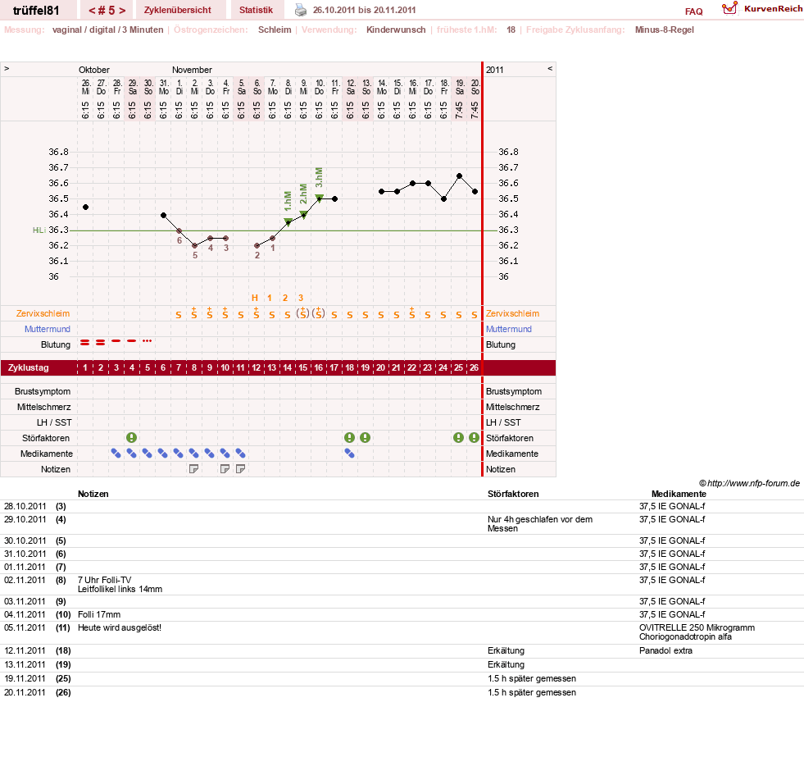
Task: Click the Zervixschleim label on the left
Action: coord(43,313)
